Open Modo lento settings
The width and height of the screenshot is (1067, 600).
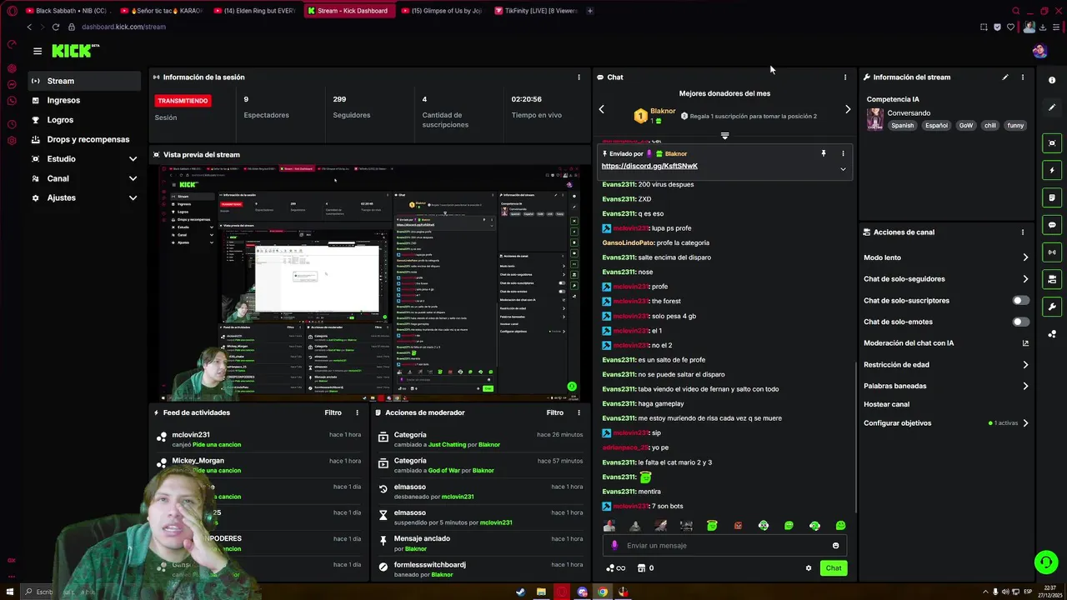coord(946,257)
